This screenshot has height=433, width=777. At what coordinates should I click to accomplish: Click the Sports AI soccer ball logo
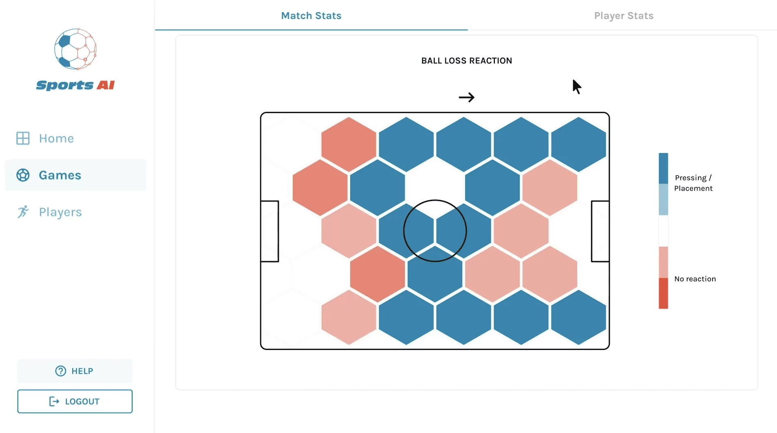coord(75,49)
